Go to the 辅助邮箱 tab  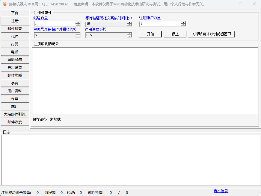point(15,60)
